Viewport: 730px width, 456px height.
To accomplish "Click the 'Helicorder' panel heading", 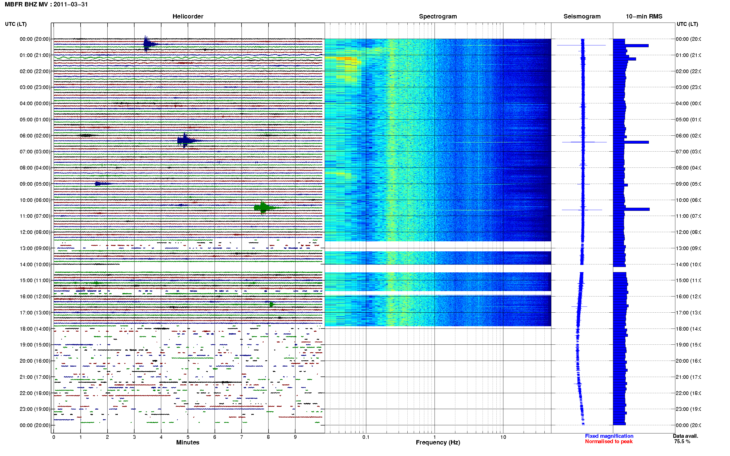I will tap(188, 16).
